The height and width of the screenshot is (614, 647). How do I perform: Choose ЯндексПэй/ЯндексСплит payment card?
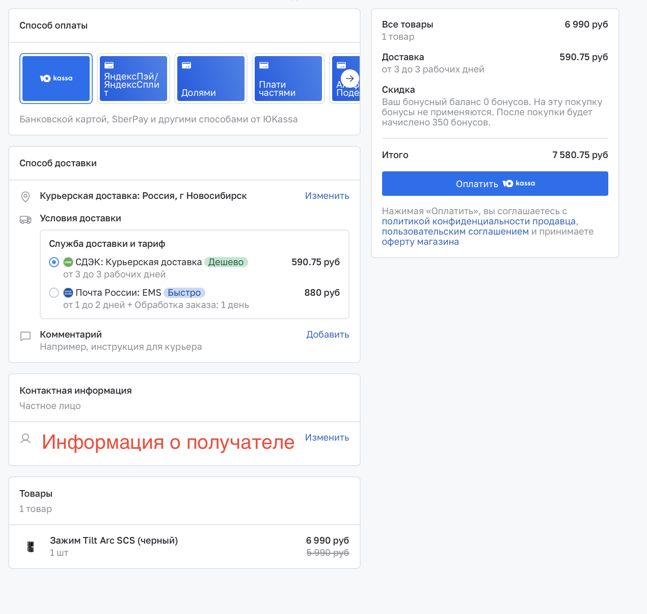tap(133, 79)
